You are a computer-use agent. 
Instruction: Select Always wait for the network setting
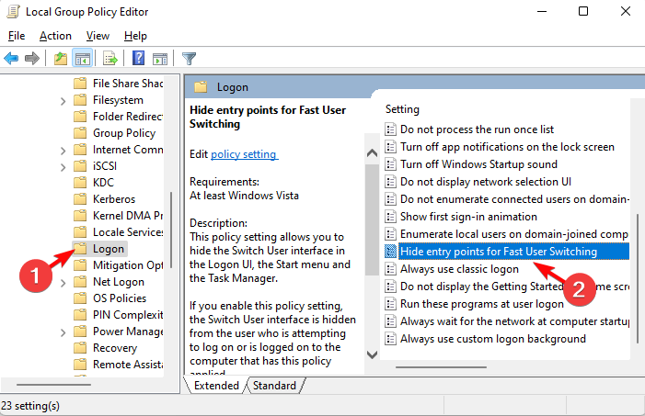tap(514, 321)
